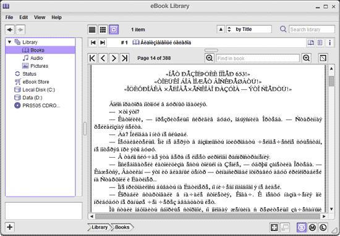The image size is (340, 236).
Task: Click the horizontal scrollbar thumb
Action: (208, 216)
